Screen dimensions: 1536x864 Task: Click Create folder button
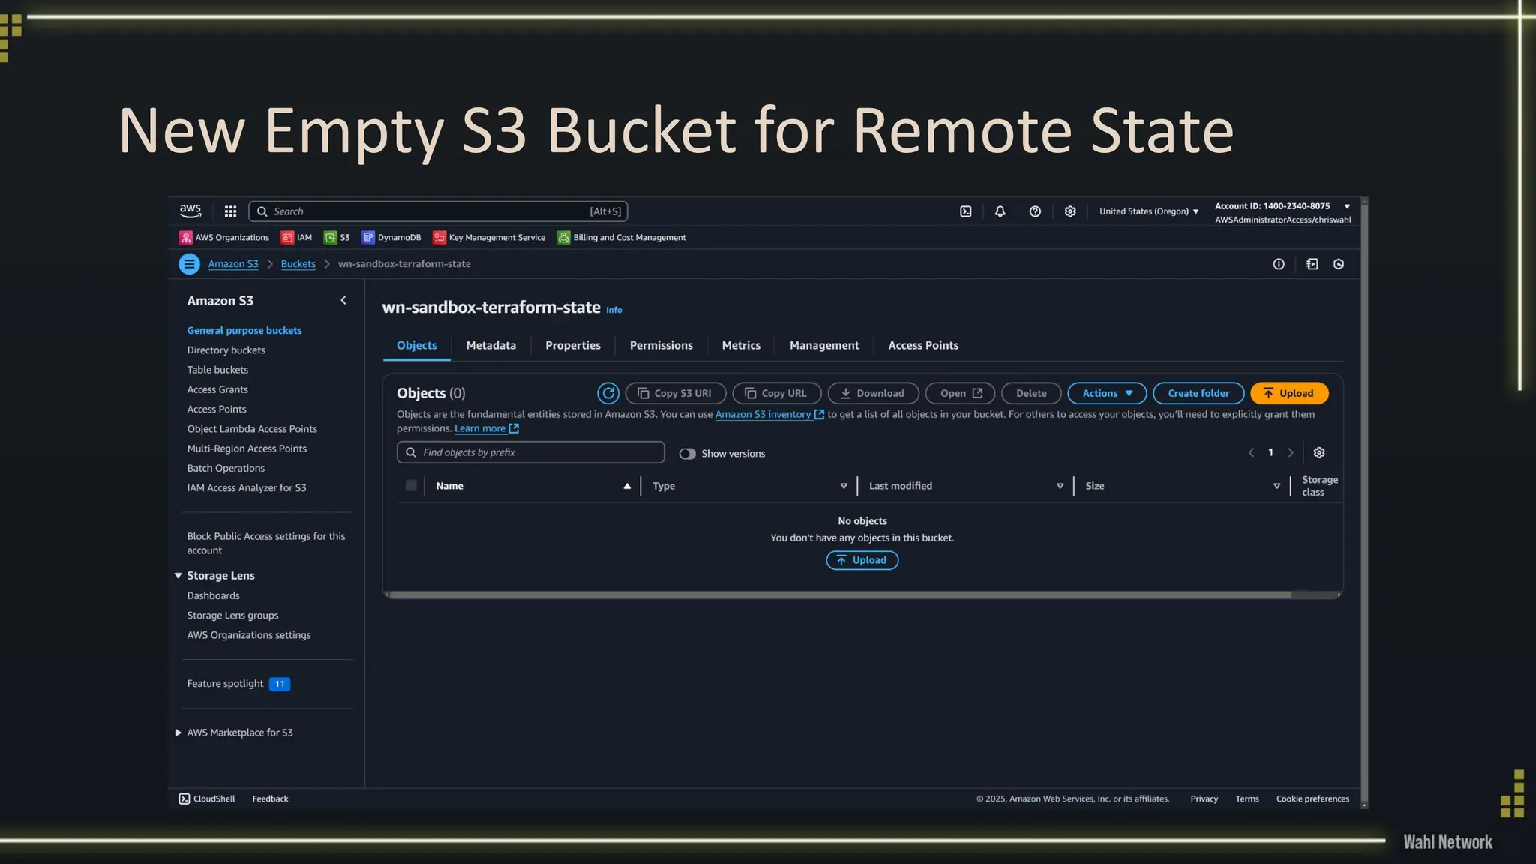(1198, 393)
